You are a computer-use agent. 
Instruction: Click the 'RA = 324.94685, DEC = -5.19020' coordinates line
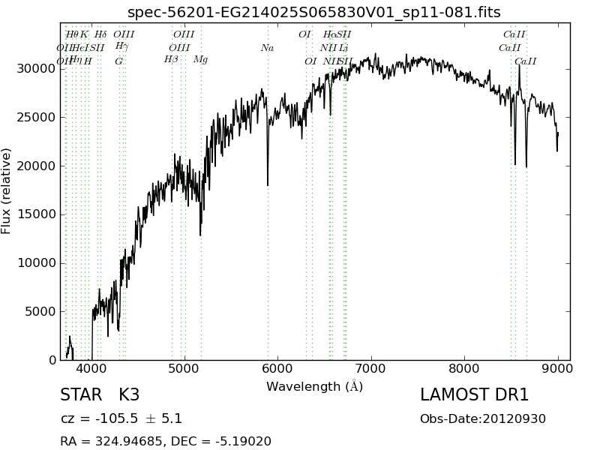click(x=166, y=441)
